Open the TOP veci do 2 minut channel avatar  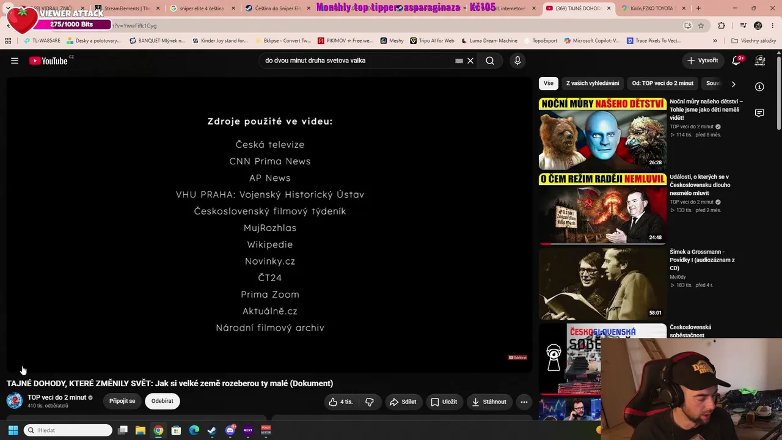point(15,401)
